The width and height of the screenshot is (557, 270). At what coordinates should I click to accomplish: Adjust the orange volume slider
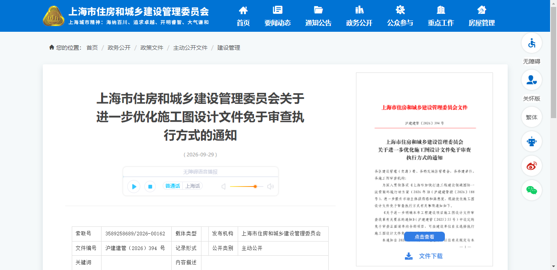246,187
